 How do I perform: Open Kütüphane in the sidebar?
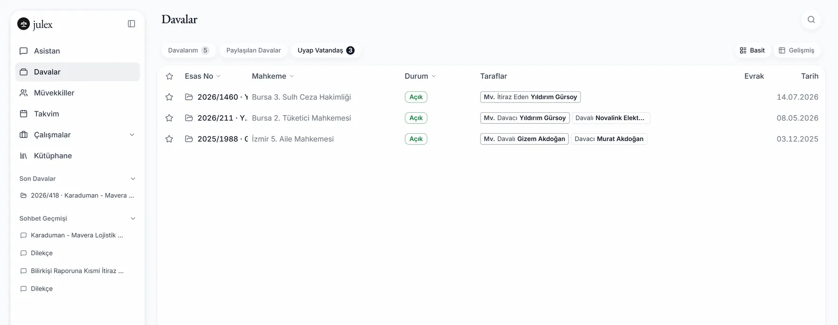77,156
